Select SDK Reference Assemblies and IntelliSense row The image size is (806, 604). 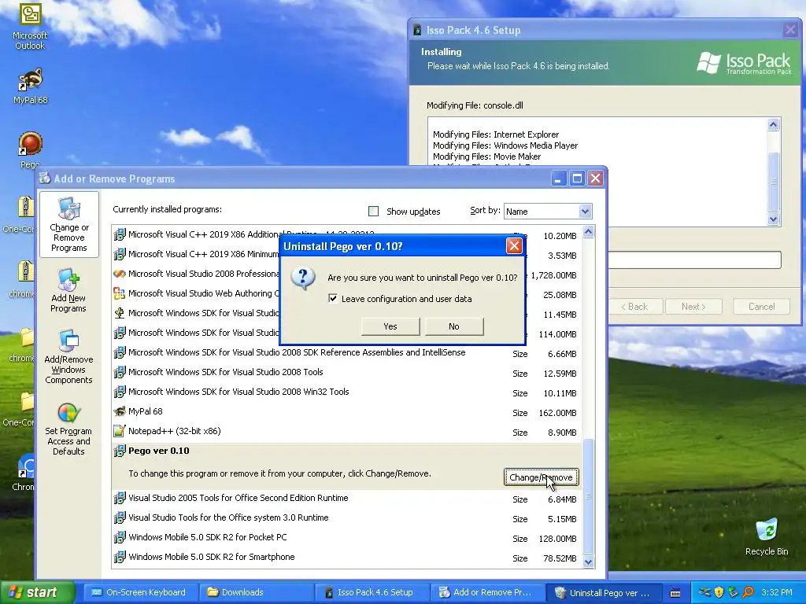tap(346, 353)
